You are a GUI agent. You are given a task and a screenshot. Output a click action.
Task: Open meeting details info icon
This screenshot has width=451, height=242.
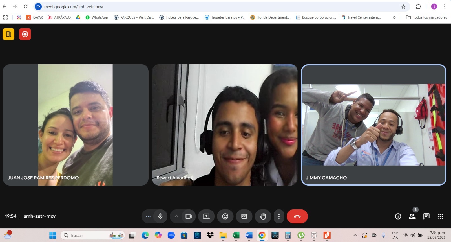pos(398,216)
